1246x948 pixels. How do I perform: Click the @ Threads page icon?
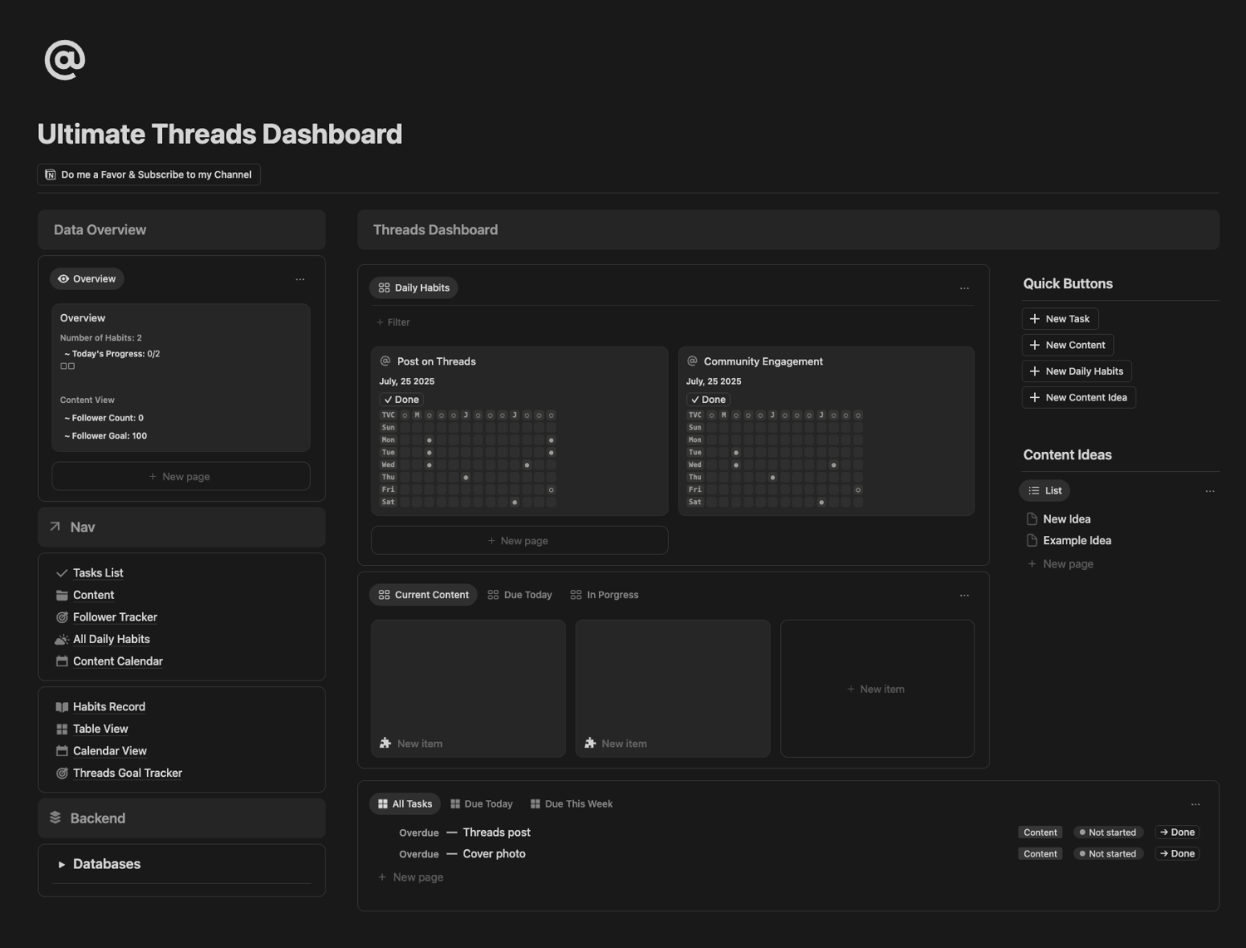[x=65, y=60]
